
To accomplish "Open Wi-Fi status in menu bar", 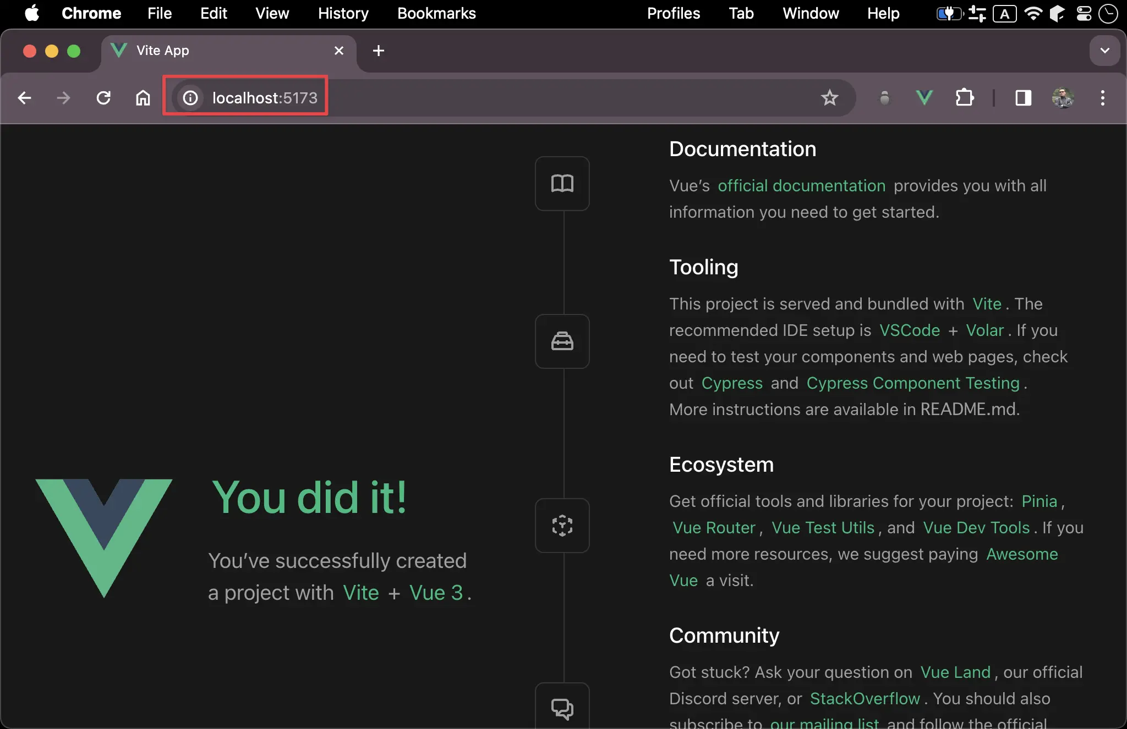I will 1033,13.
